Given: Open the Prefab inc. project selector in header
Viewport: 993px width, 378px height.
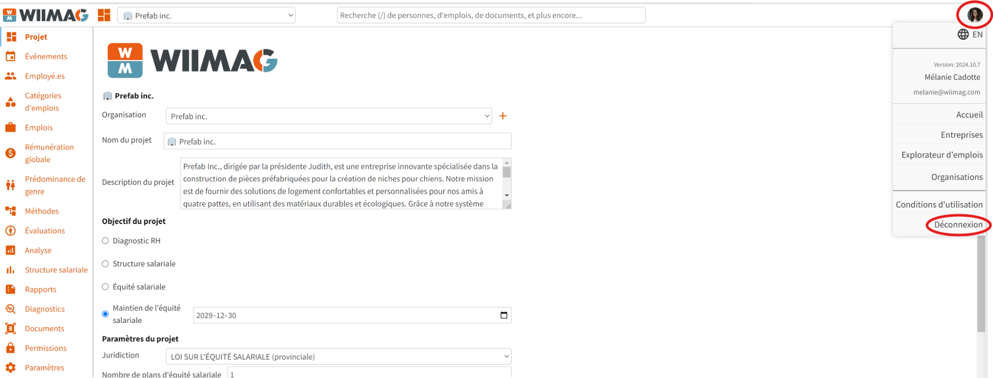Looking at the screenshot, I should (x=206, y=15).
